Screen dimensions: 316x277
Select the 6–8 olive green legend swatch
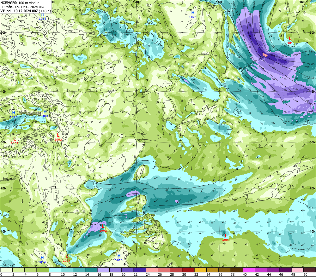[43, 270]
